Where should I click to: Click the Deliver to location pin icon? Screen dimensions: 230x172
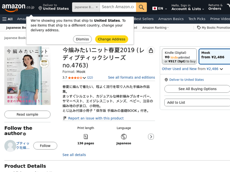click(40, 8)
